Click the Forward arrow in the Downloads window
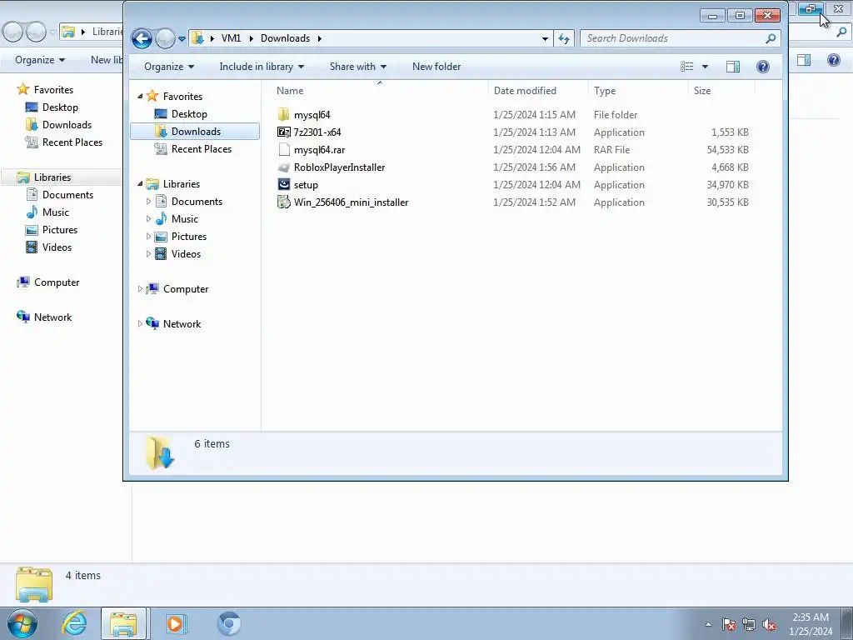 [165, 38]
